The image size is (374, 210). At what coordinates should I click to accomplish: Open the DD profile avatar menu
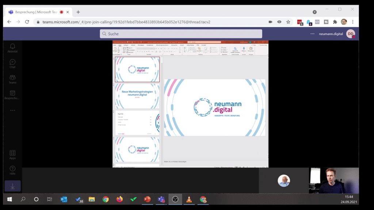pyautogui.click(x=351, y=34)
